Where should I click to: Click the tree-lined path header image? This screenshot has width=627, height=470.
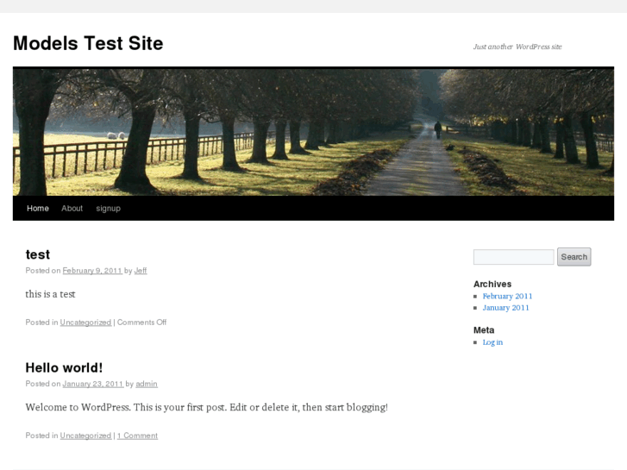(x=314, y=132)
